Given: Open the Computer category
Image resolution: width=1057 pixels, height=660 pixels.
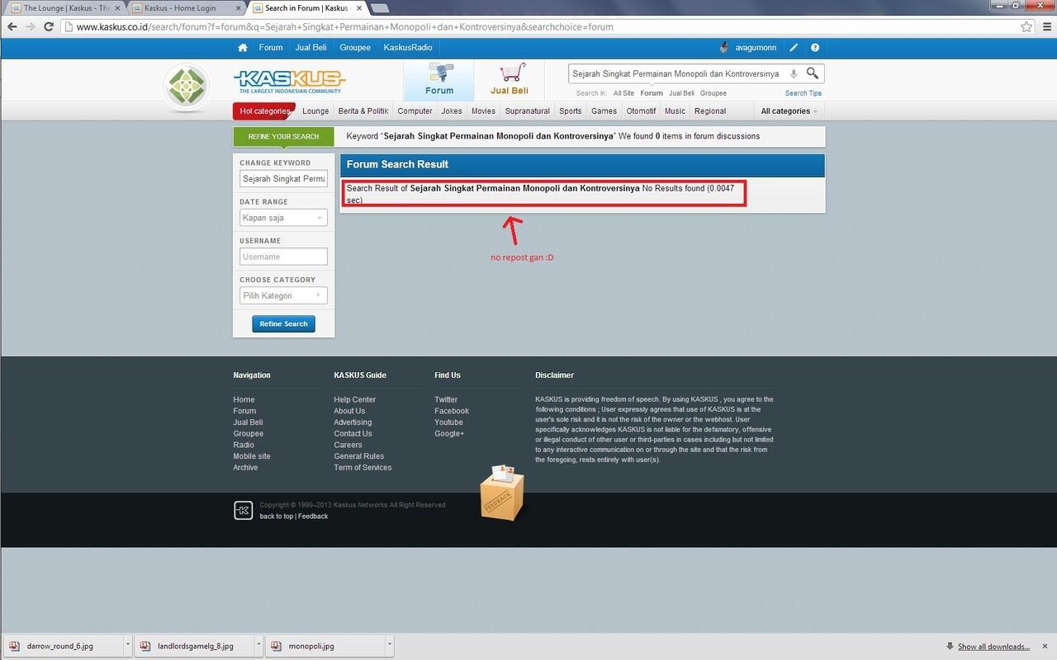Looking at the screenshot, I should [415, 111].
